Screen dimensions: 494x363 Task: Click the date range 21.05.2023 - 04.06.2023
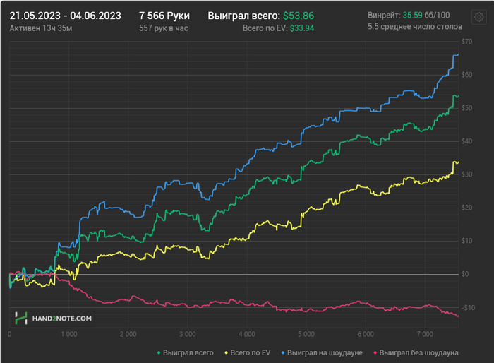(65, 16)
